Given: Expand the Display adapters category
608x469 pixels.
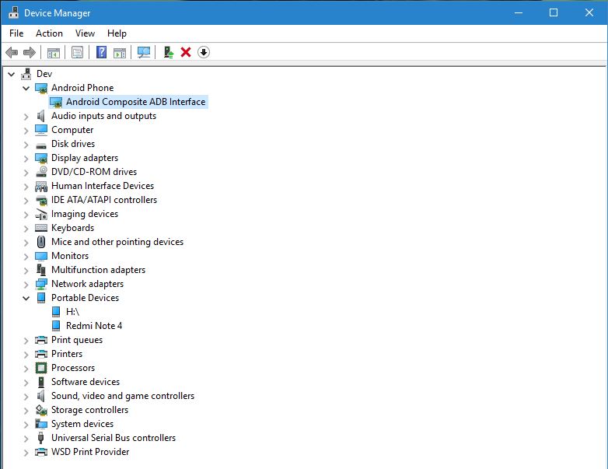Looking at the screenshot, I should [x=26, y=158].
